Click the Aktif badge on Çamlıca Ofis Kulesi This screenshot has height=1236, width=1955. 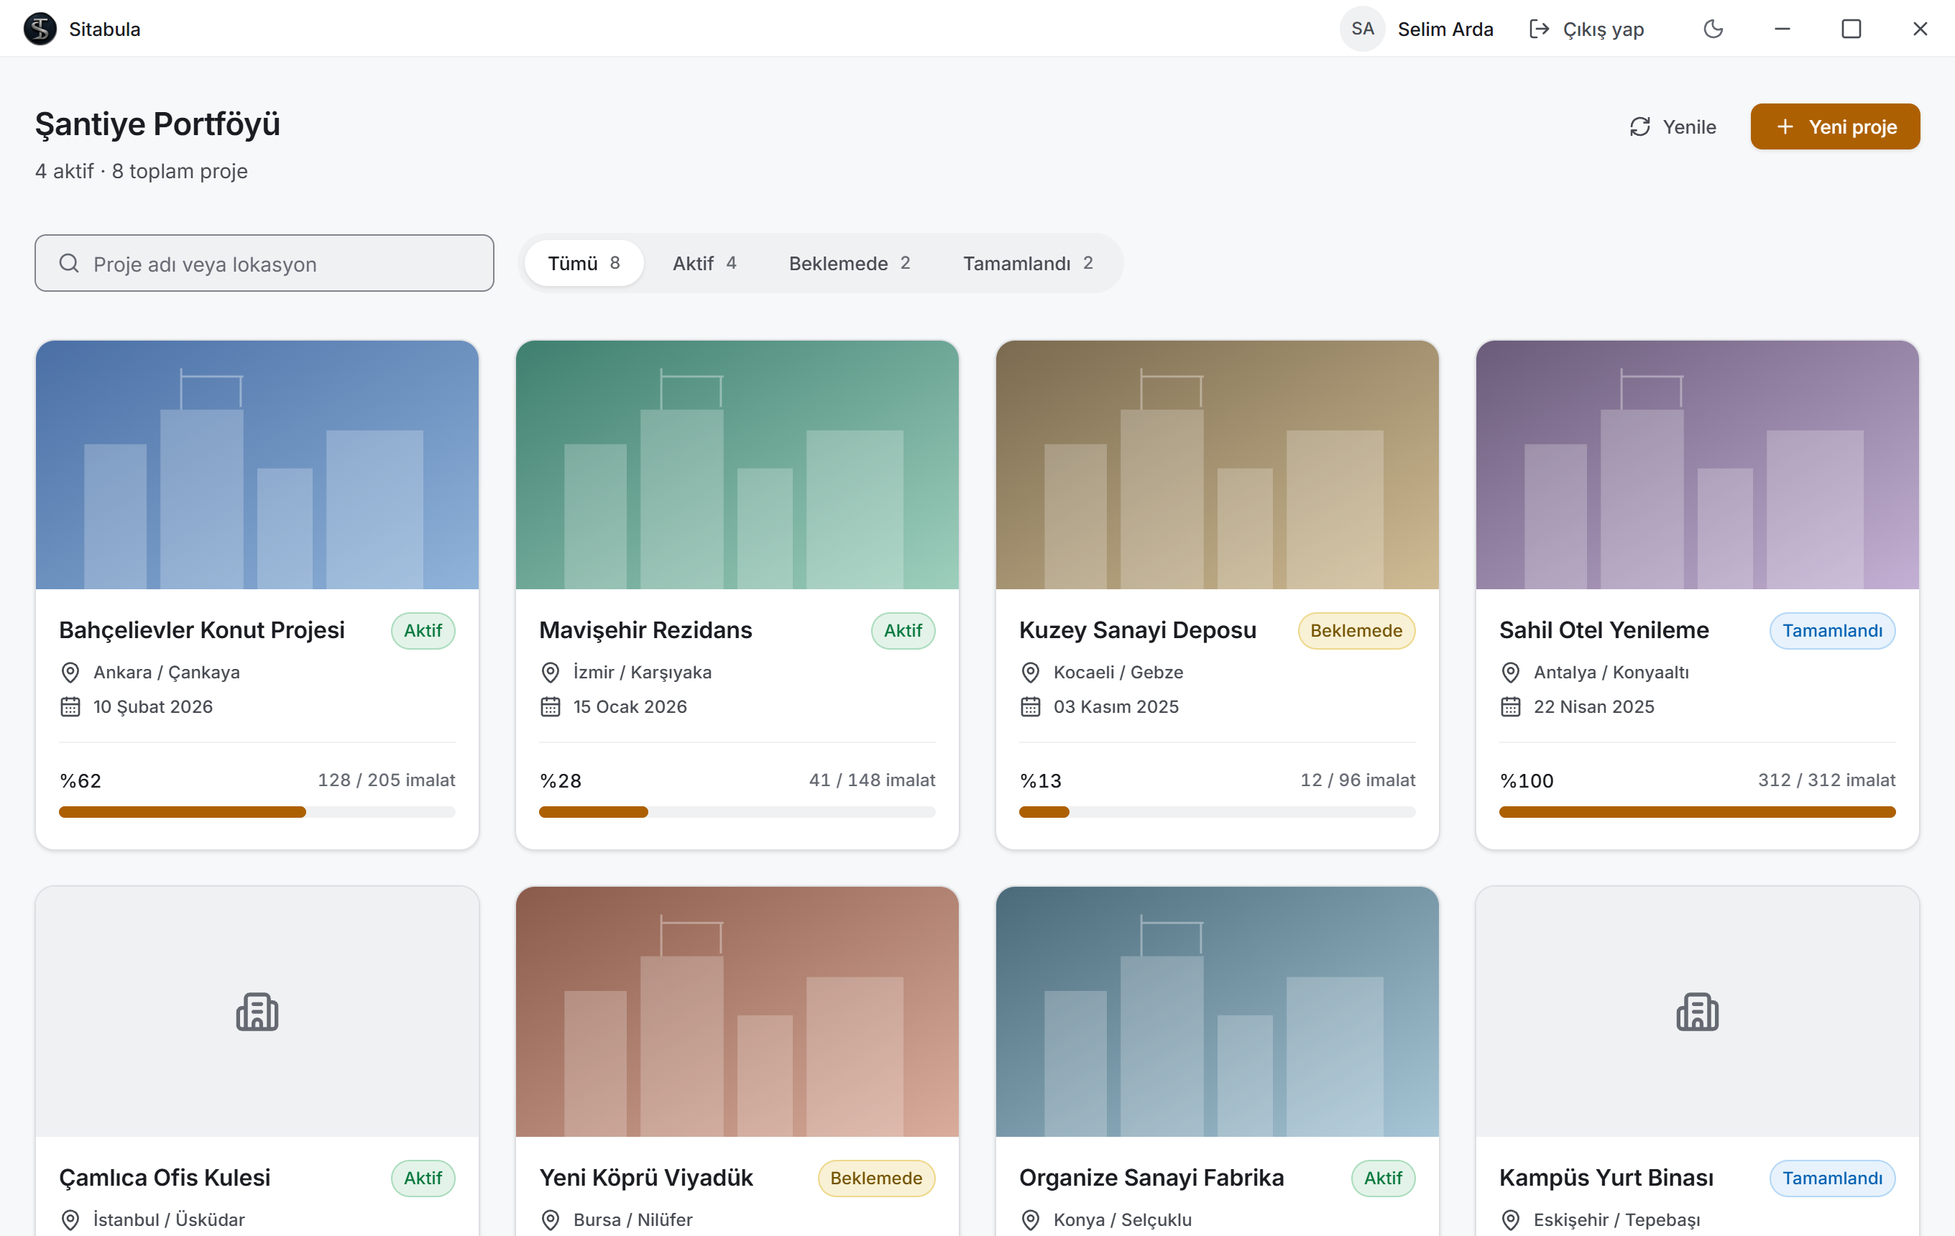tap(423, 1178)
